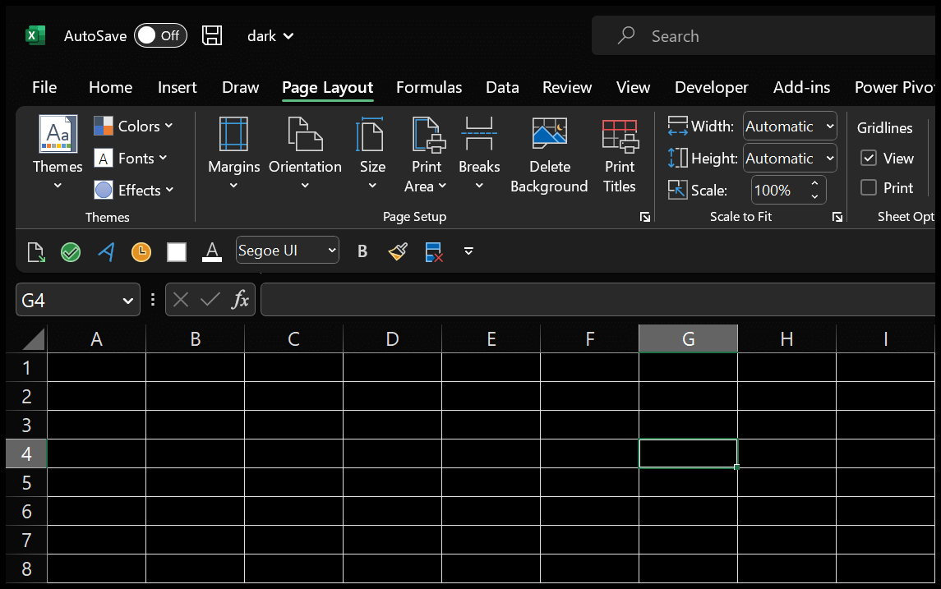Uncheck the Gridlines View checkbox
Screen dimensions: 941x589
869,158
